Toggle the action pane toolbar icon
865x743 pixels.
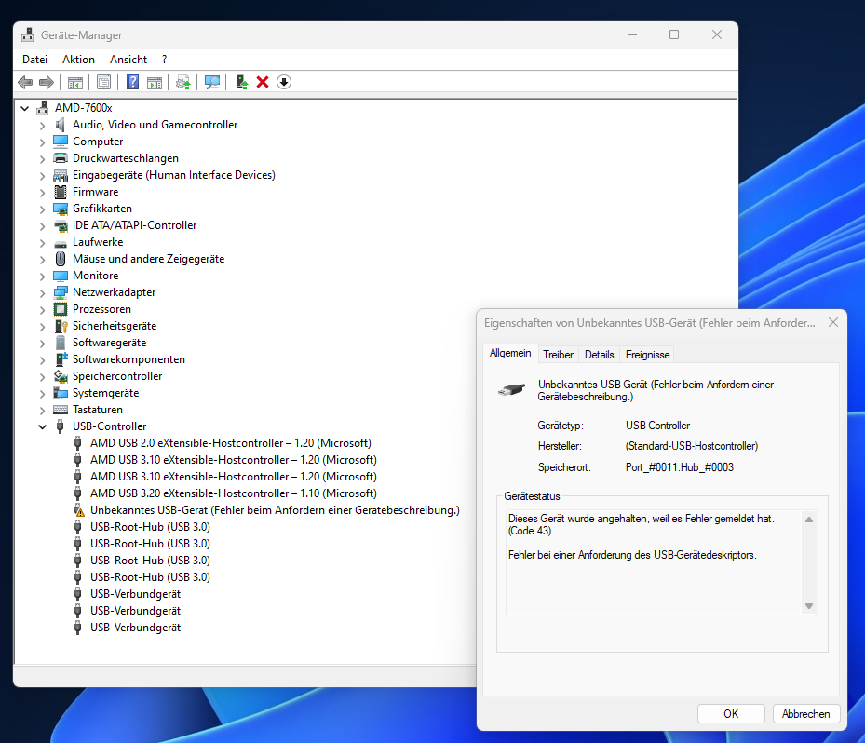click(x=155, y=83)
